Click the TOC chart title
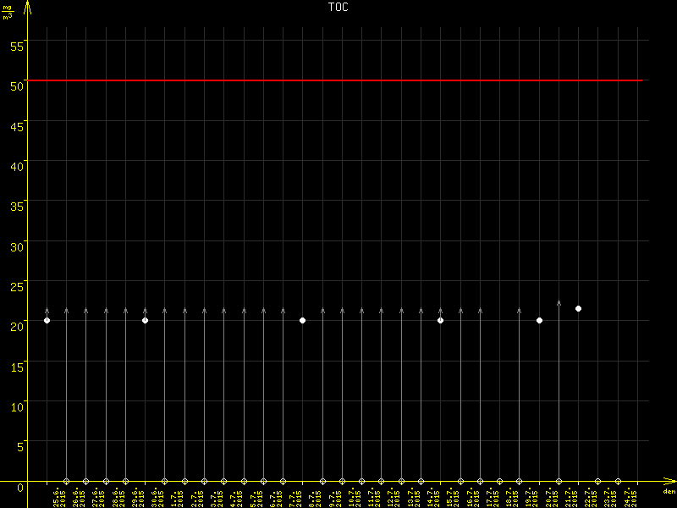The height and width of the screenshot is (508, 677). (338, 7)
